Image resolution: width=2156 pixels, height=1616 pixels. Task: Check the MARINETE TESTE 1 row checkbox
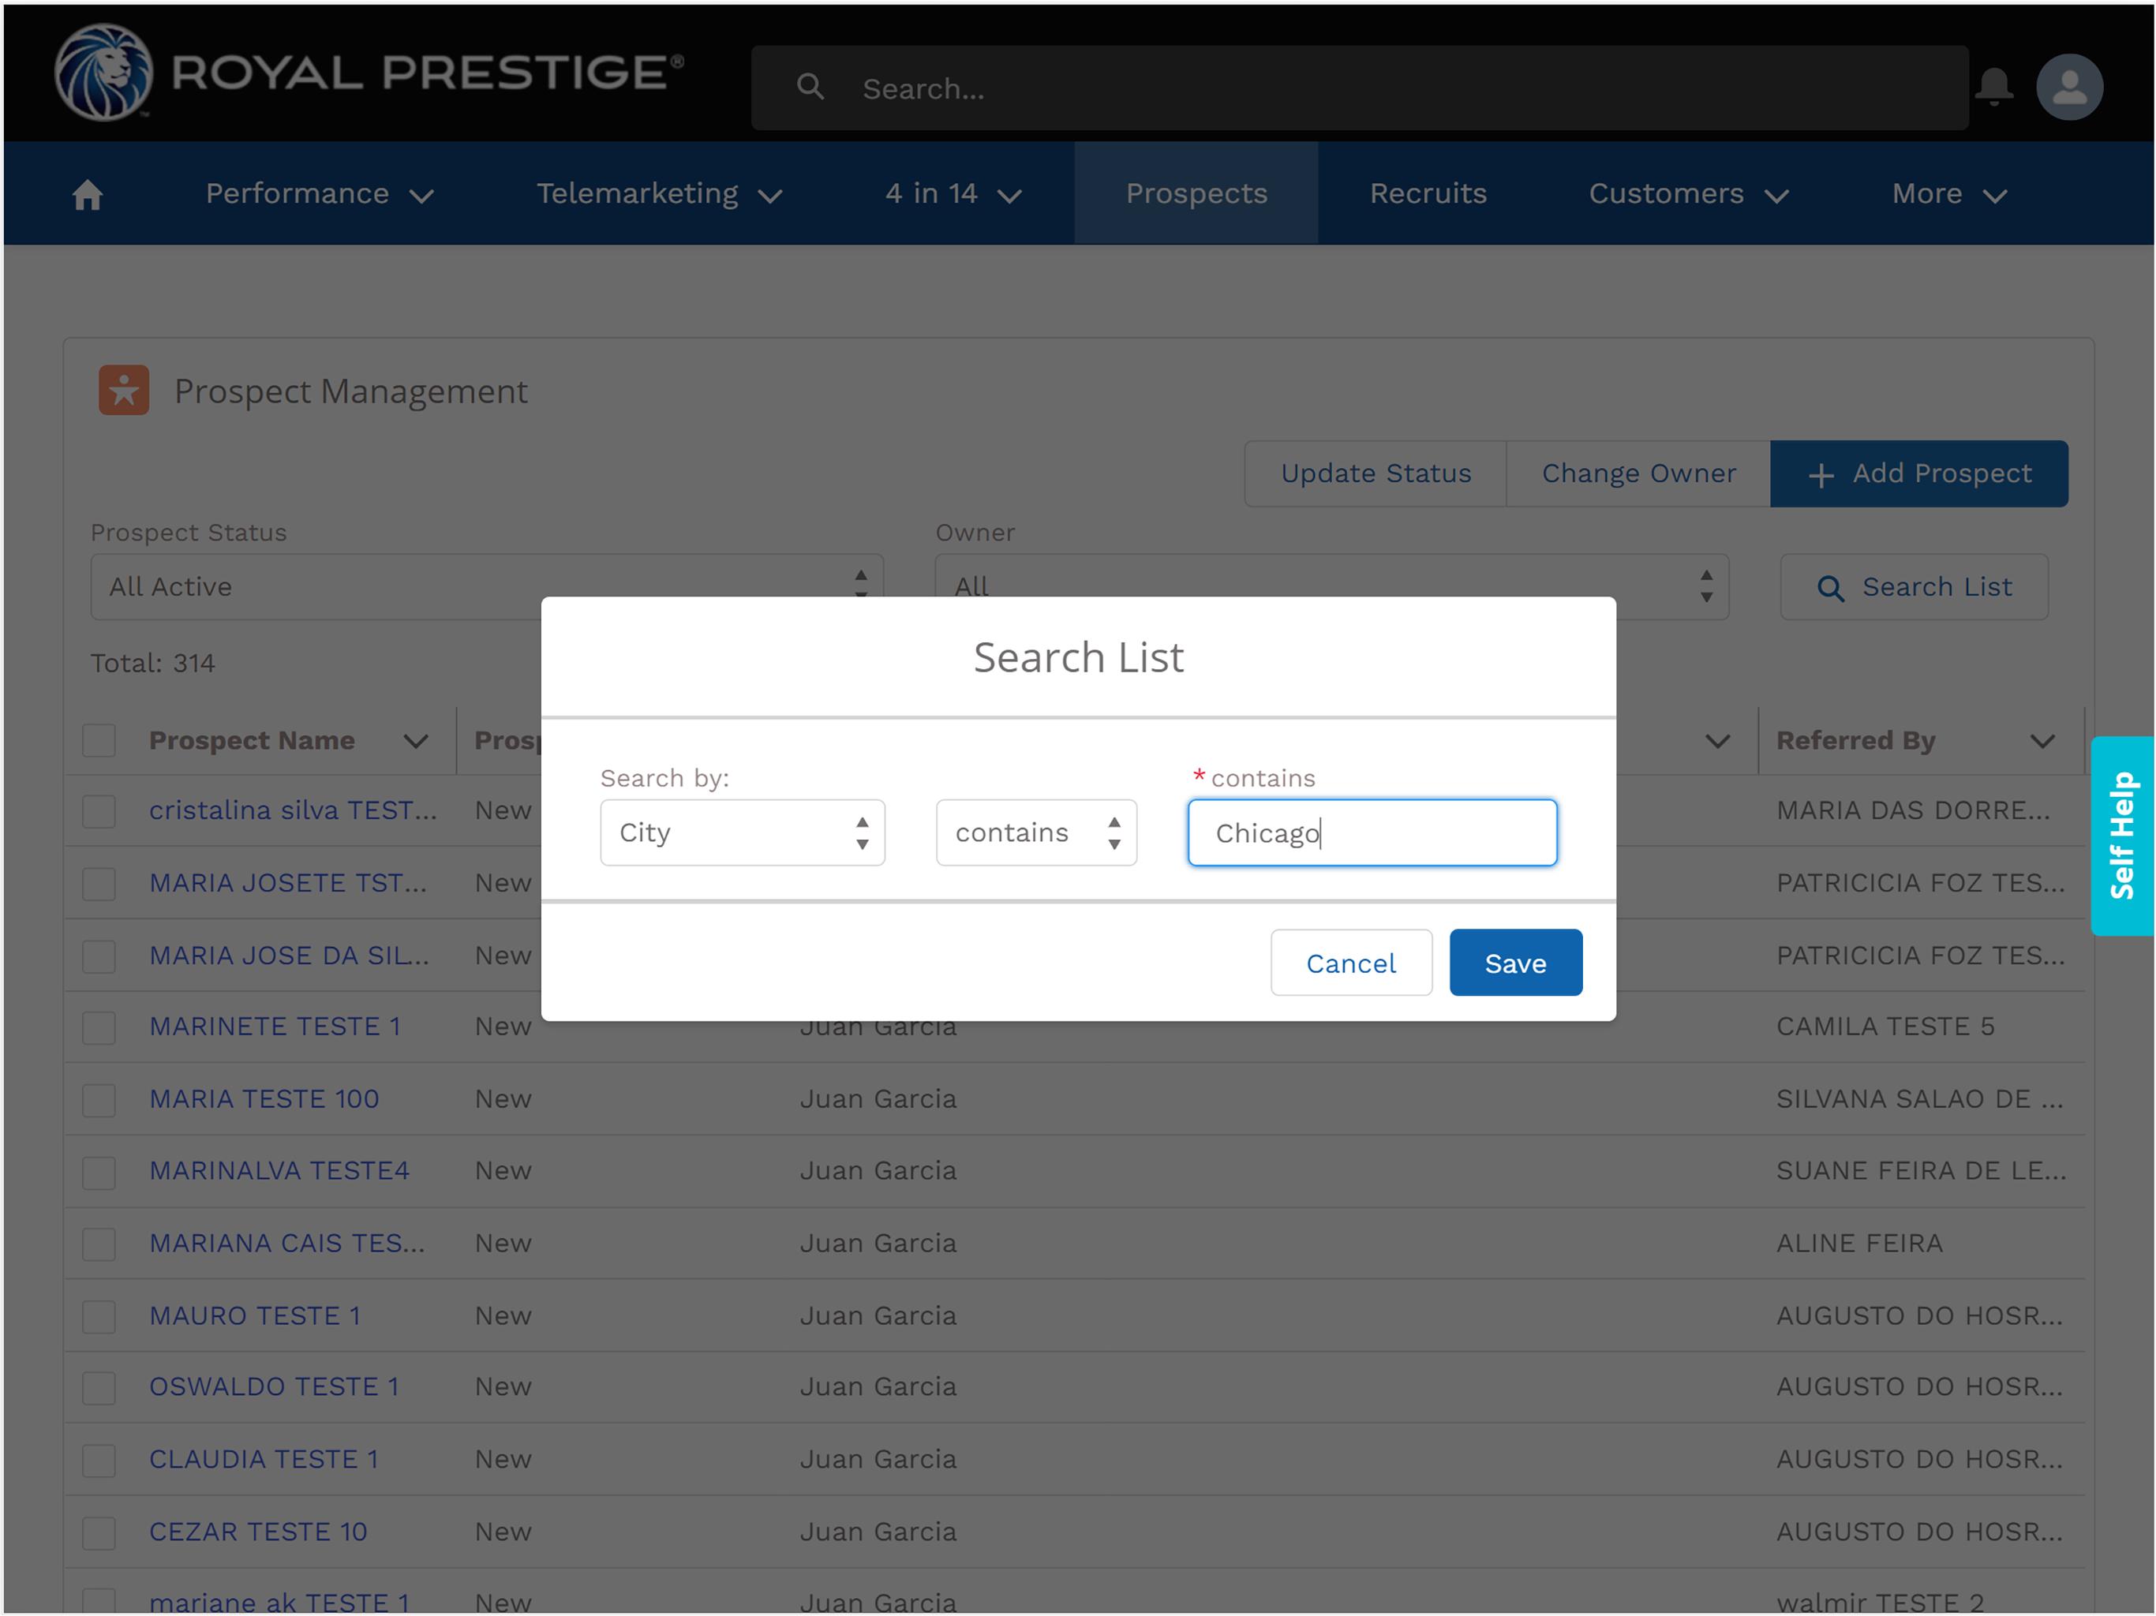[x=99, y=1027]
